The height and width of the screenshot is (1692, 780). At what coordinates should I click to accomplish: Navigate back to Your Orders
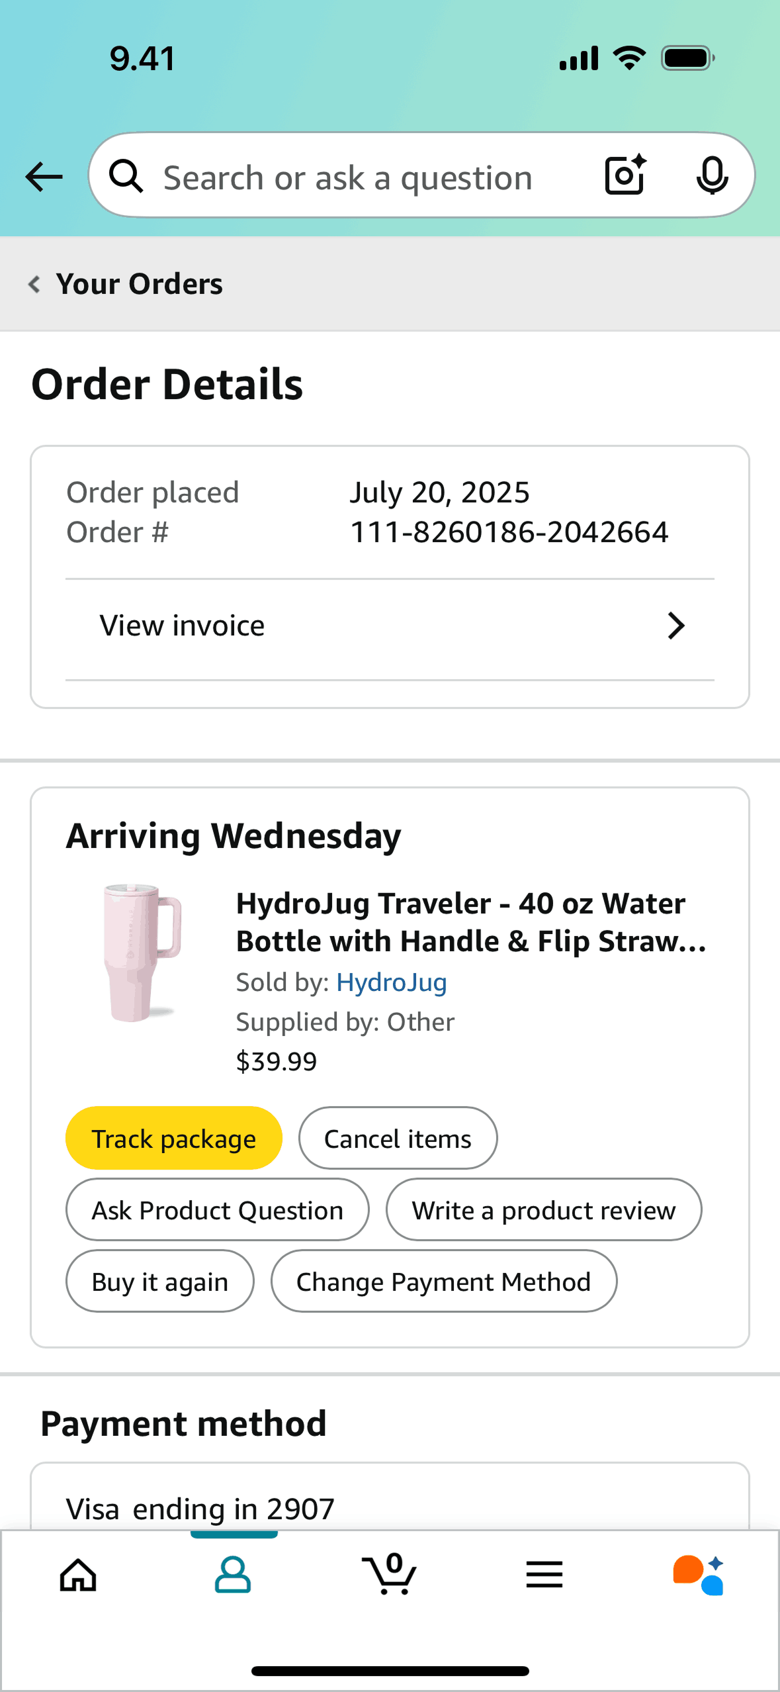point(139,283)
